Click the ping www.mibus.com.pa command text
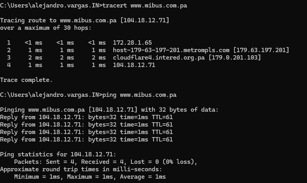The width and height of the screenshot is (307, 183). 139,95
